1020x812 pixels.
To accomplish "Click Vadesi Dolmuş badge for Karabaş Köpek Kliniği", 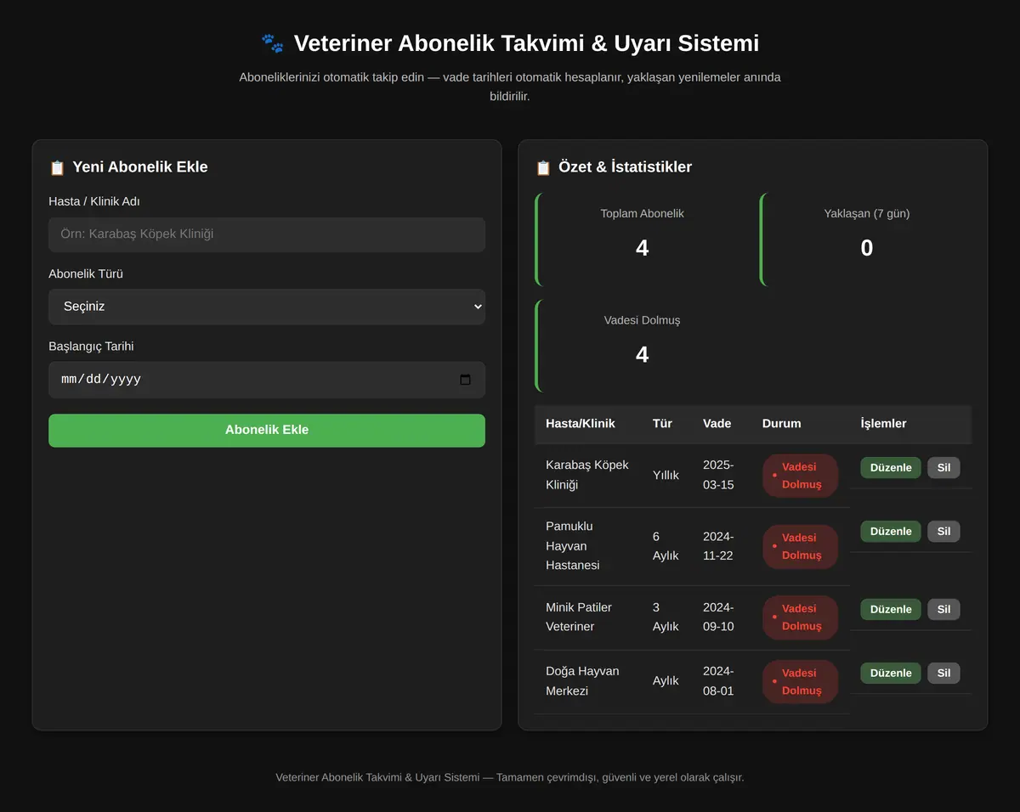I will (800, 476).
